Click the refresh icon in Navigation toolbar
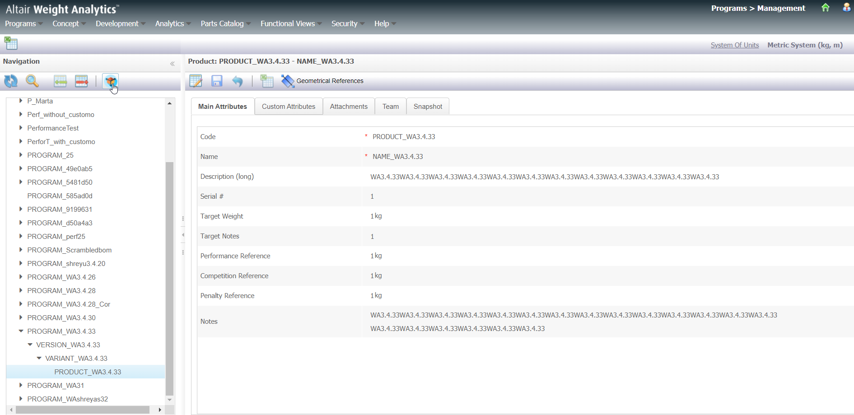The width and height of the screenshot is (854, 415). 11,81
